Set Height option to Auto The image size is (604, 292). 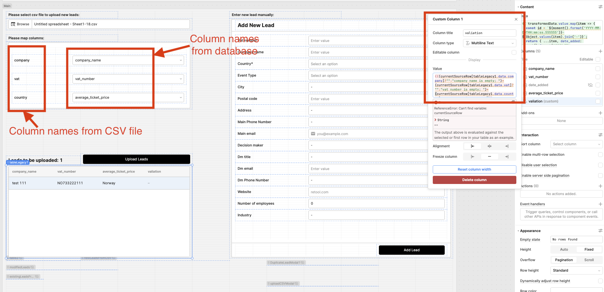(x=564, y=249)
